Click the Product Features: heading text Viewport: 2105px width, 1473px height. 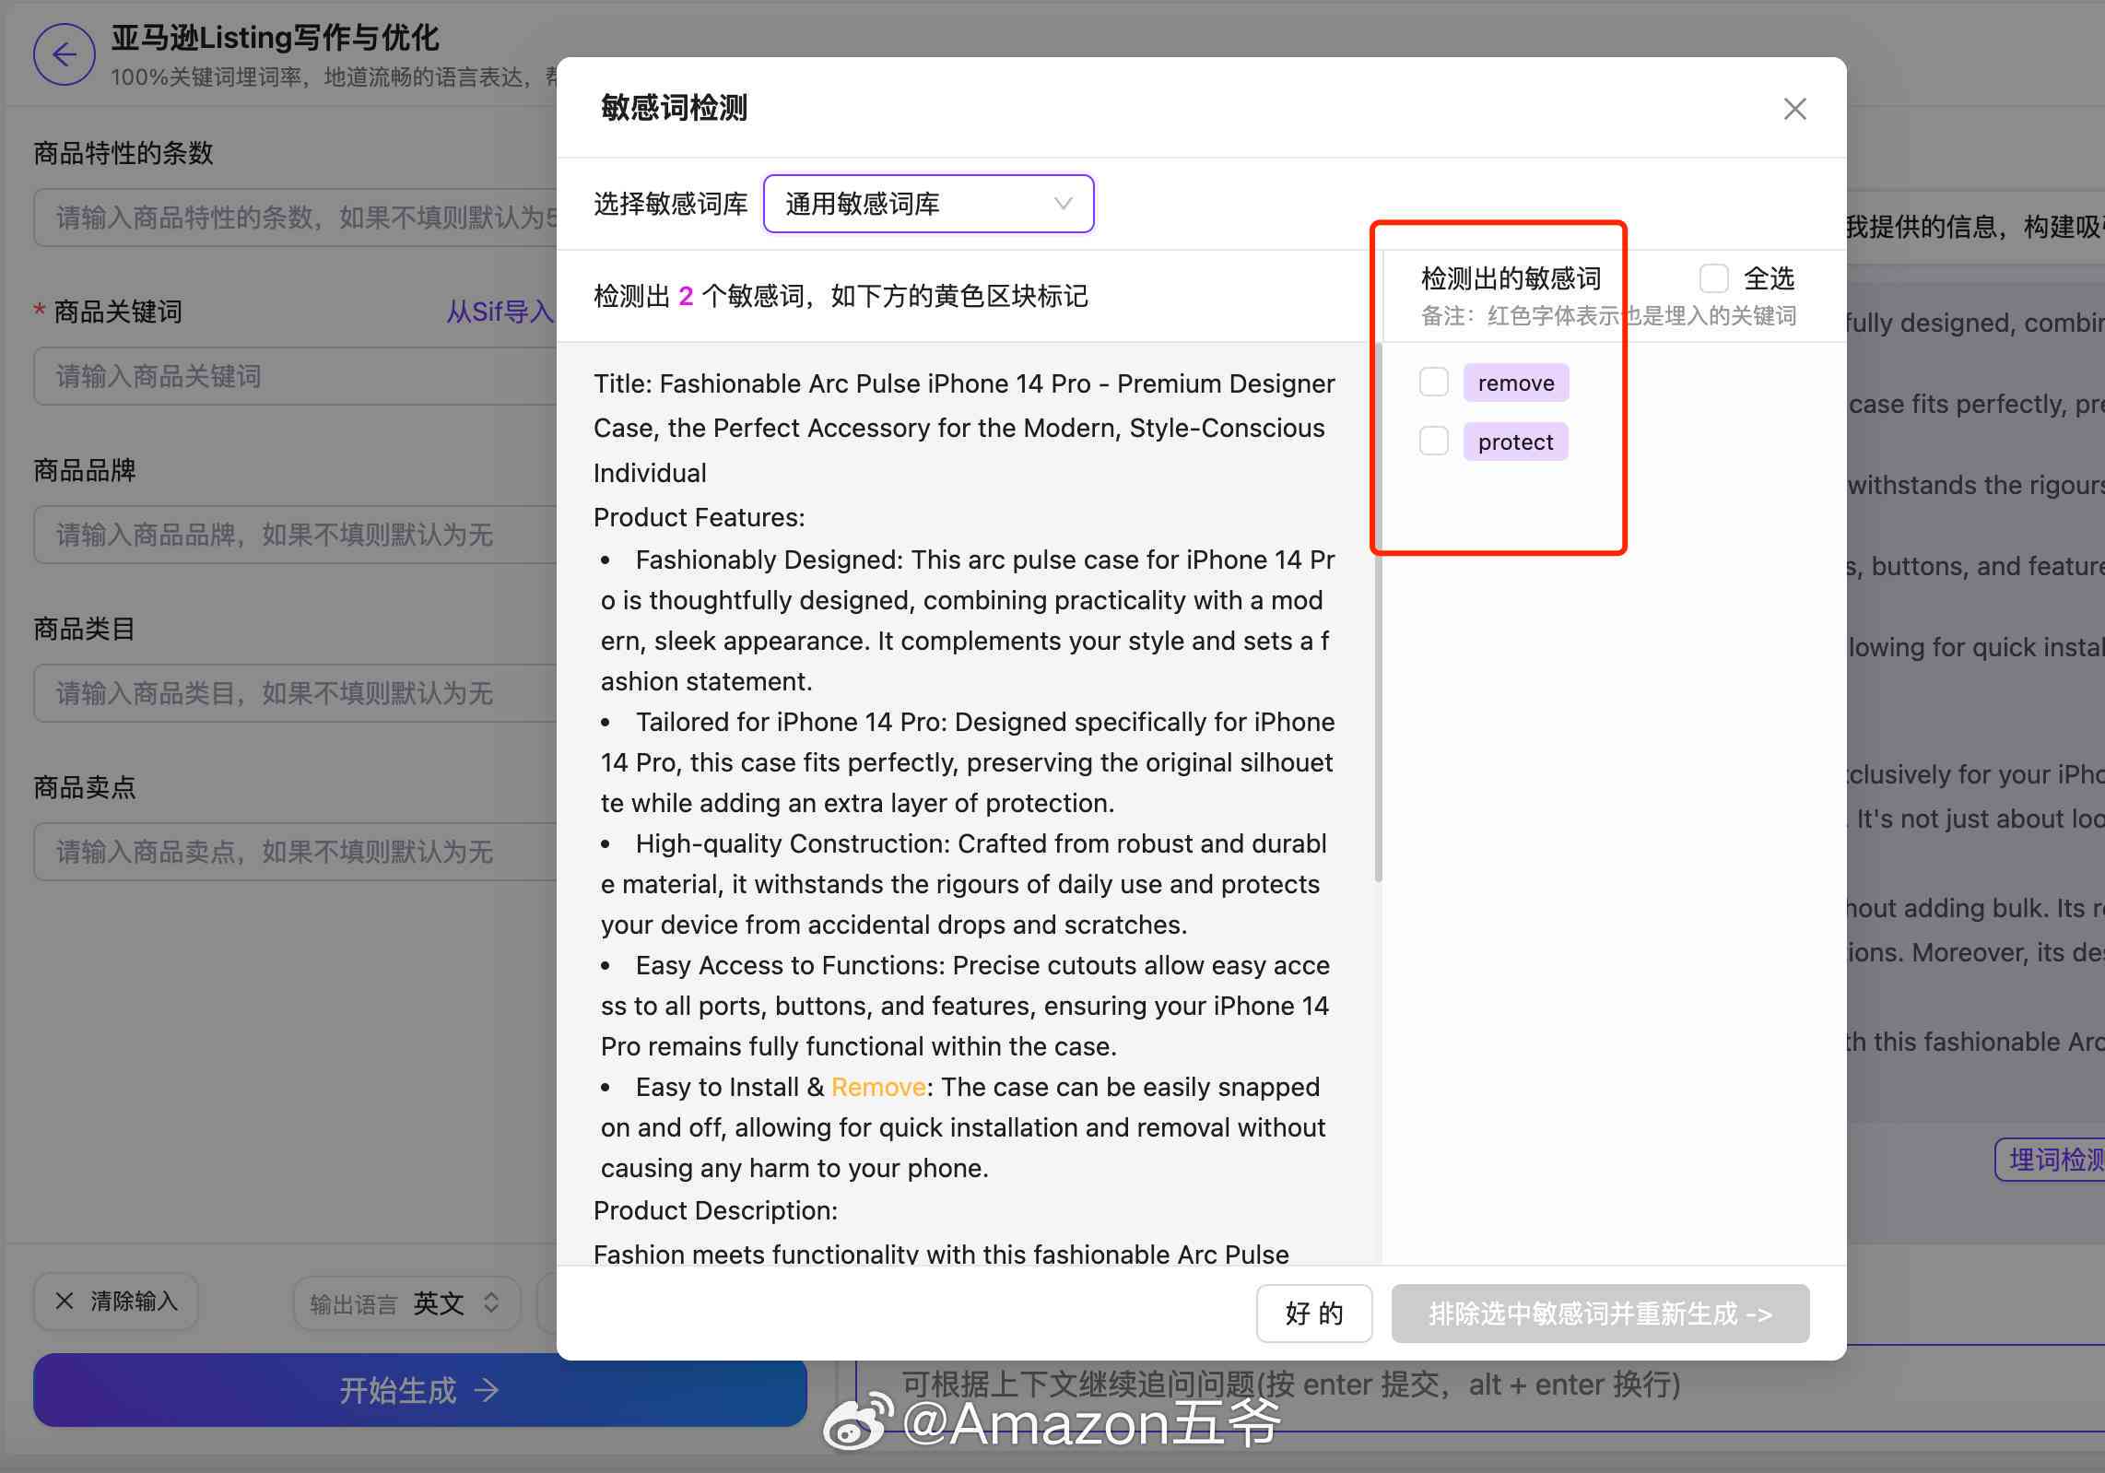point(699,517)
